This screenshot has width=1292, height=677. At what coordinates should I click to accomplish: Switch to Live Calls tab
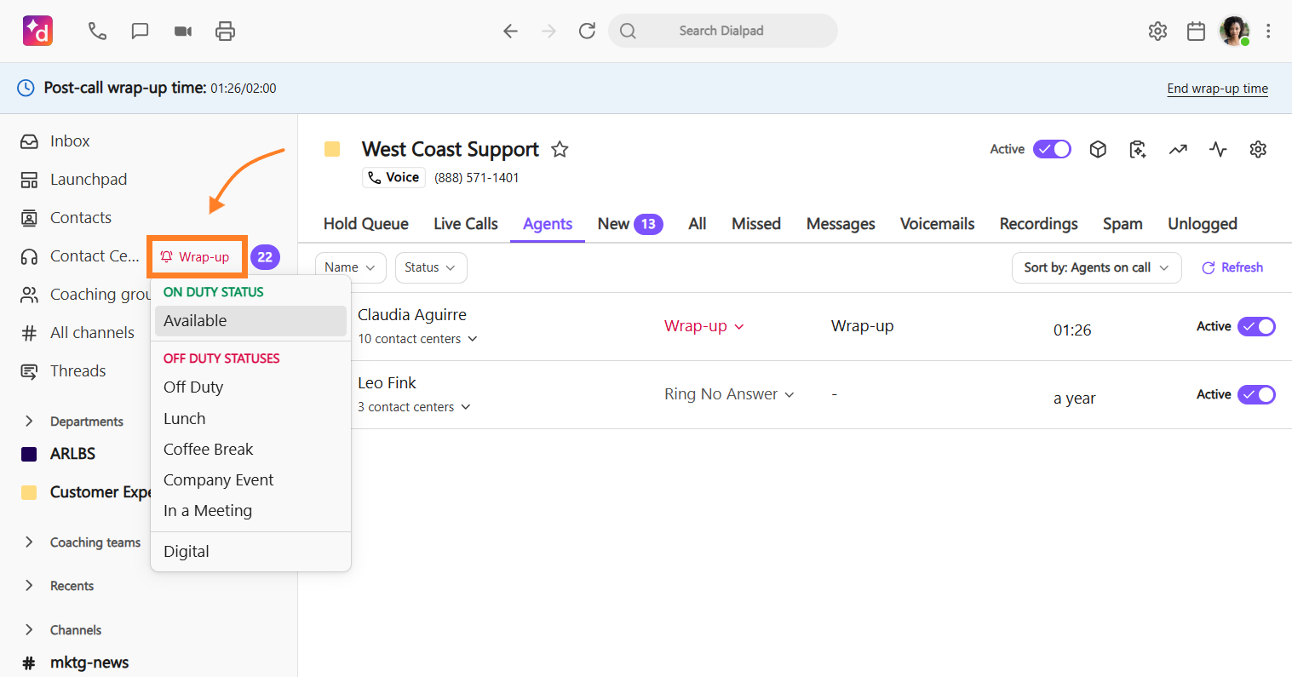pos(466,224)
